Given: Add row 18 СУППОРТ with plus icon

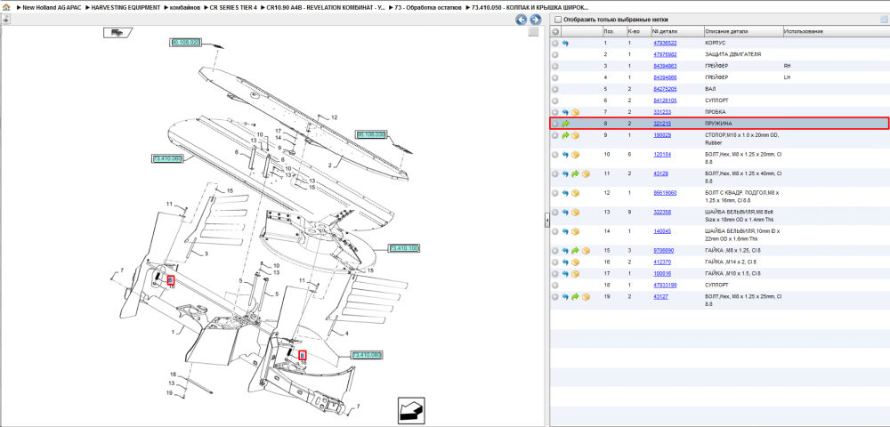Looking at the screenshot, I should coord(555,286).
